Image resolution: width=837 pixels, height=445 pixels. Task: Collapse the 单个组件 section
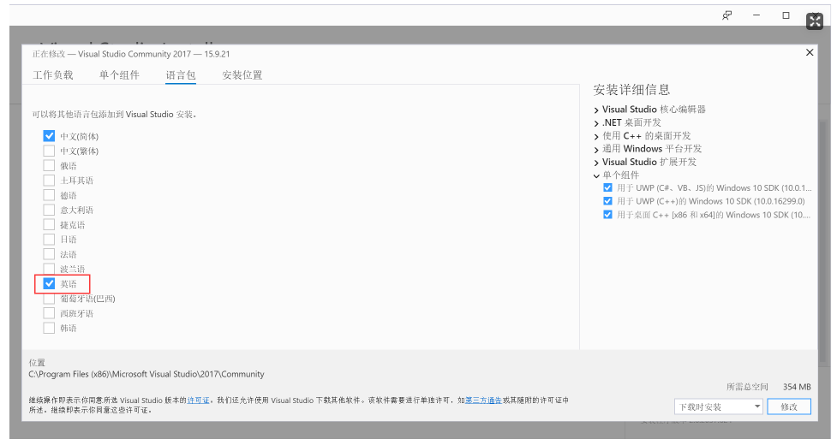coord(596,175)
